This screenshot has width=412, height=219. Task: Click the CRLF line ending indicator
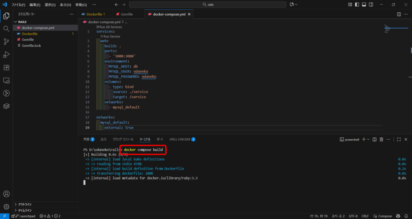coord(365,216)
